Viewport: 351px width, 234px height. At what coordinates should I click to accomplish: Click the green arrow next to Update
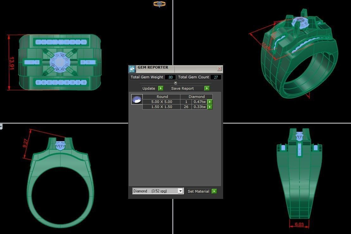161,88
